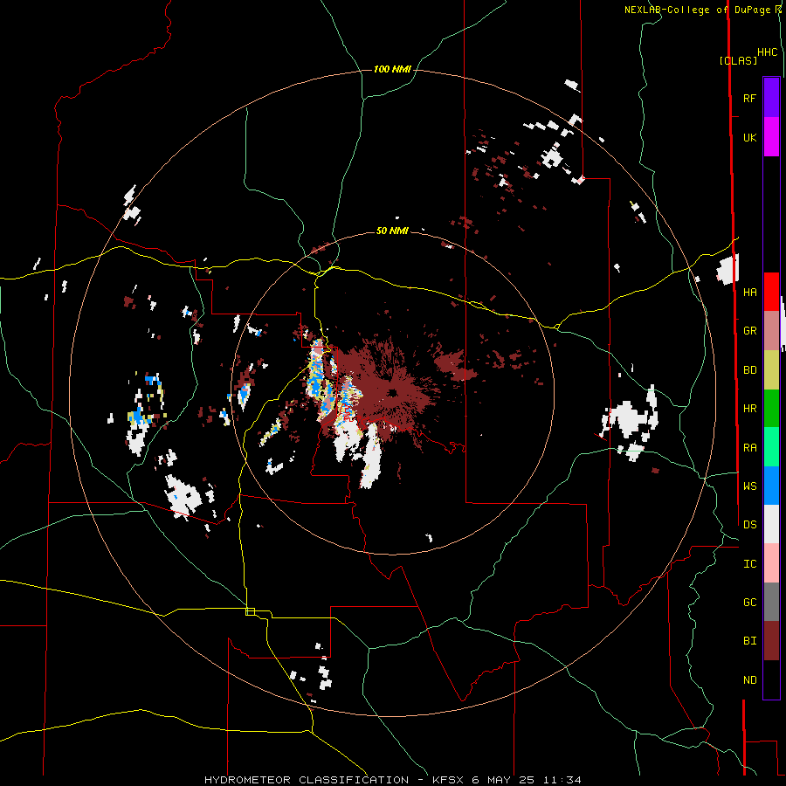Select the gray GC legend swatch
Image resolution: width=786 pixels, height=786 pixels.
(771, 602)
